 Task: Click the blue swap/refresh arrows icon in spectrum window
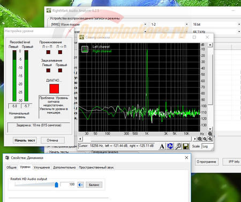(x=170, y=146)
